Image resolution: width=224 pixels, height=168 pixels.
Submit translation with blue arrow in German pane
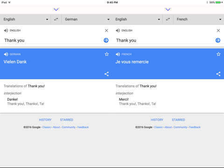tap(106, 40)
